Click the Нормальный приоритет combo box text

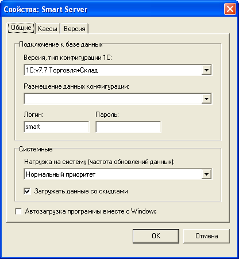(60, 174)
